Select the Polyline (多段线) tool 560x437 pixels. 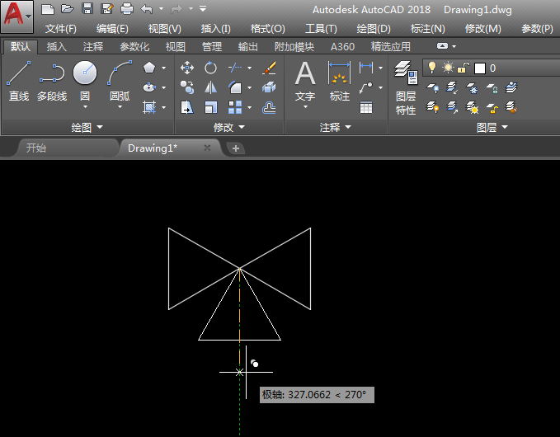(51, 74)
